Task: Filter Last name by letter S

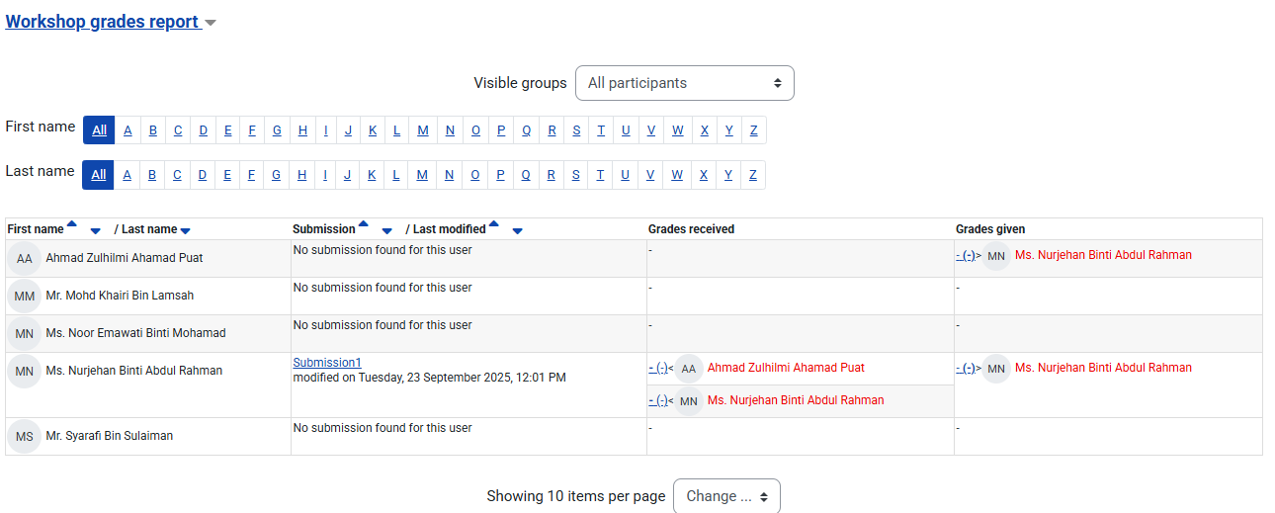Action: click(x=576, y=175)
